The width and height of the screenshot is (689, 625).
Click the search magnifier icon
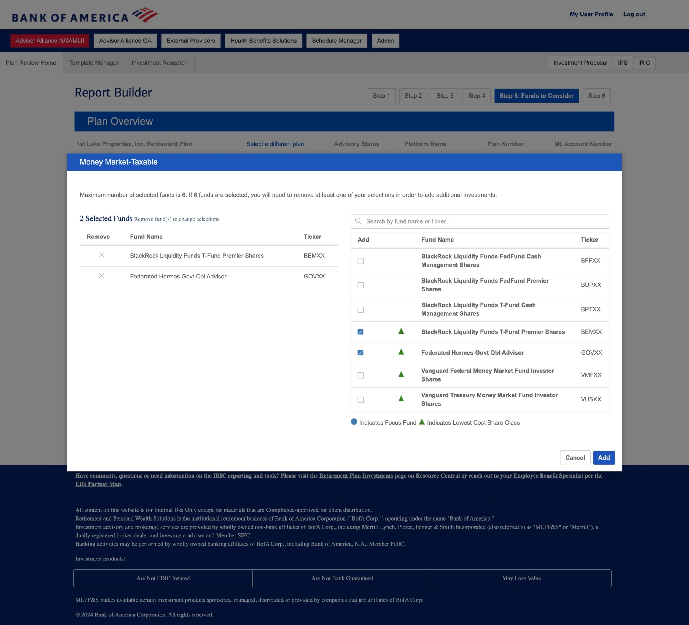click(358, 221)
